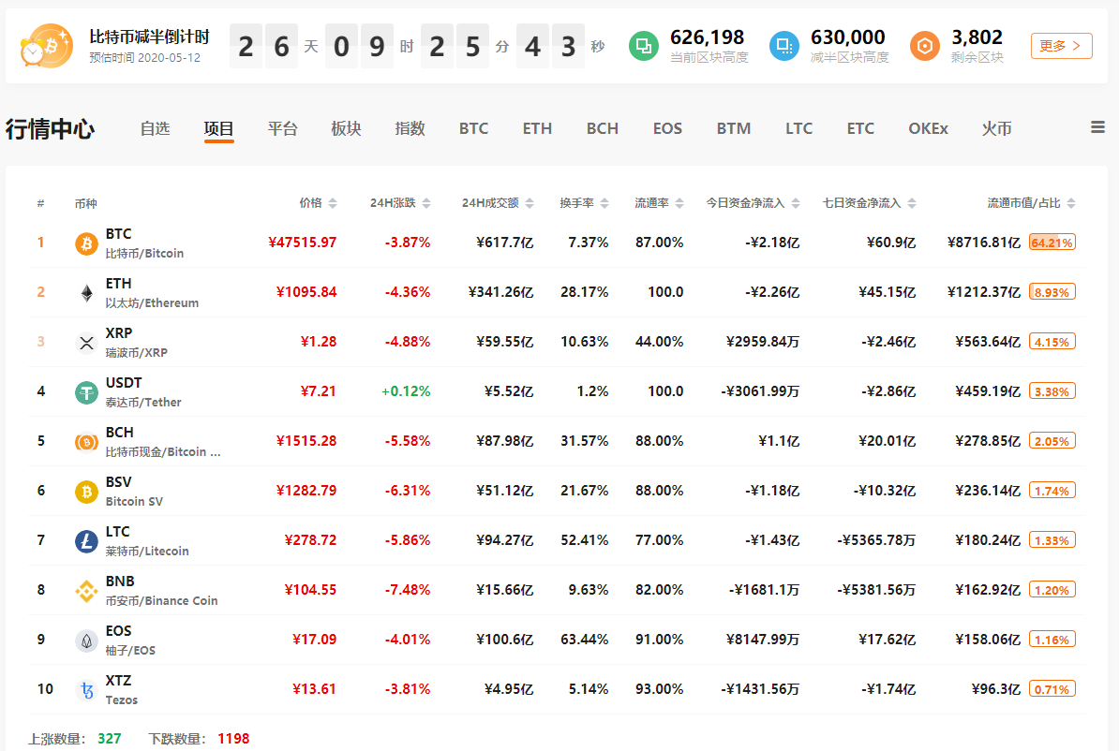
Task: Open the 币安币/Binance Coin link
Action: click(161, 600)
